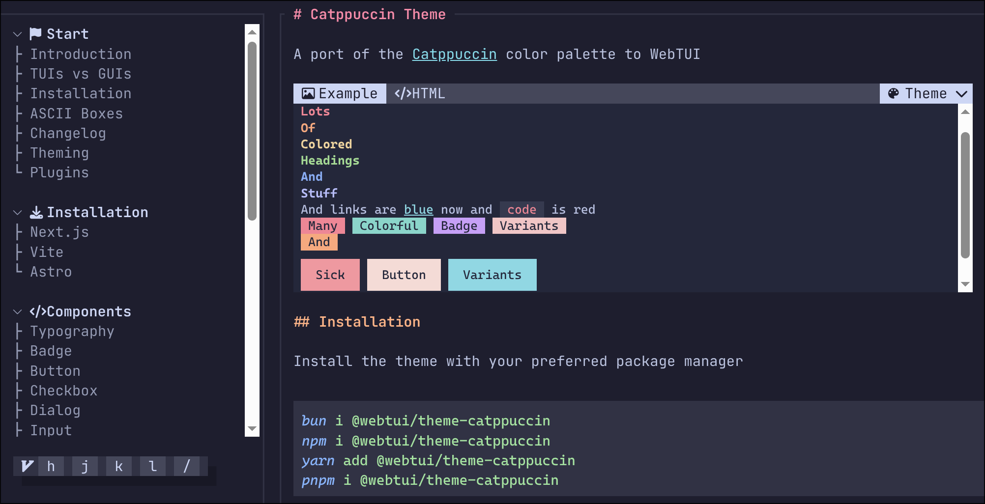Image resolution: width=985 pixels, height=504 pixels.
Task: Switch to the Example tab
Action: point(339,93)
